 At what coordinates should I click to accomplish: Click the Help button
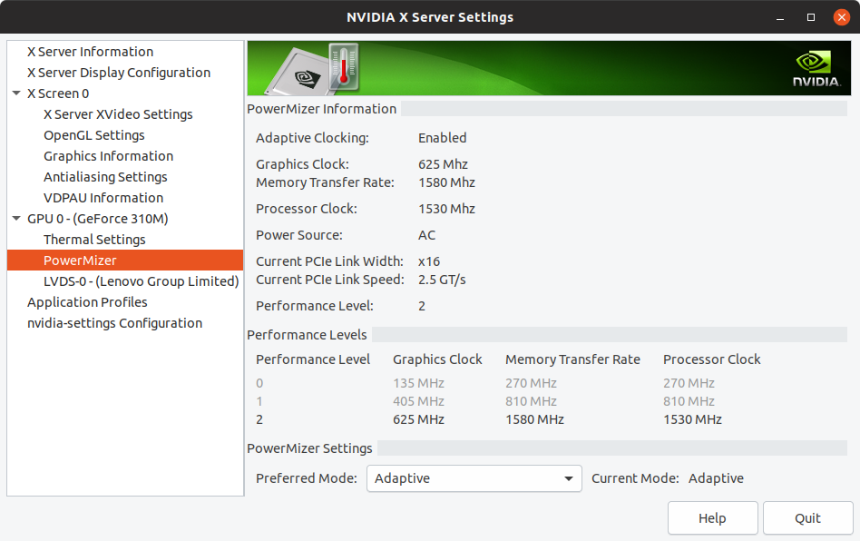pyautogui.click(x=712, y=518)
